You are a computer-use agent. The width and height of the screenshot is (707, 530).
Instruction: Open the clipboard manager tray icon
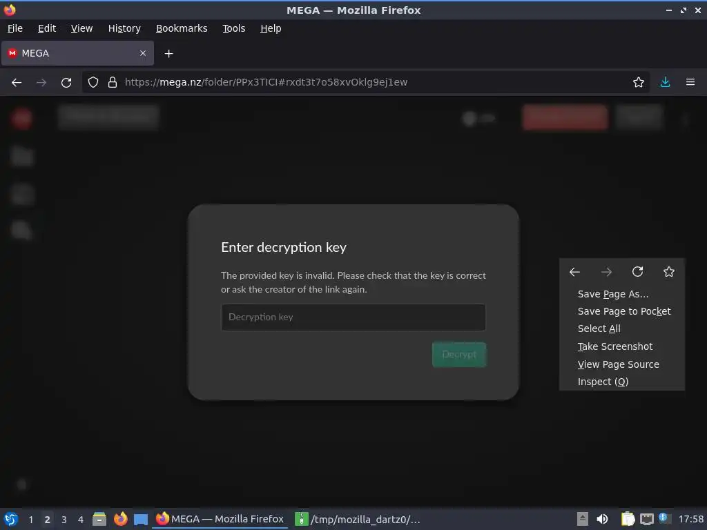point(628,519)
